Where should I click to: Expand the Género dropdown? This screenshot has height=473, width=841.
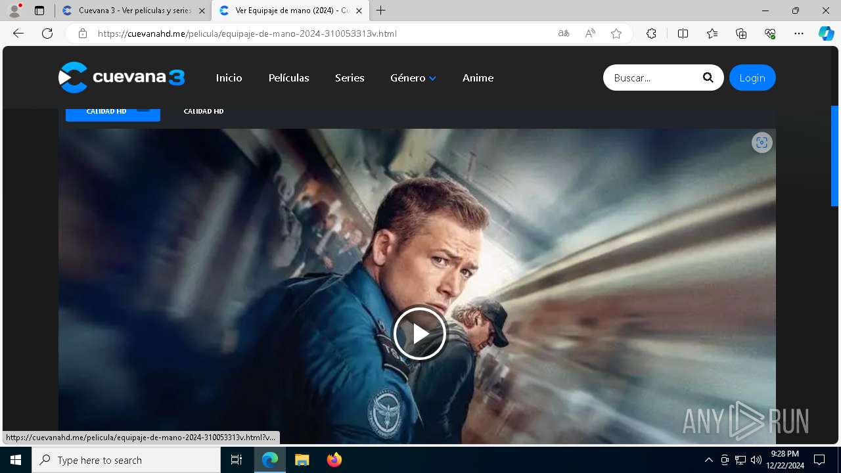pyautogui.click(x=413, y=78)
